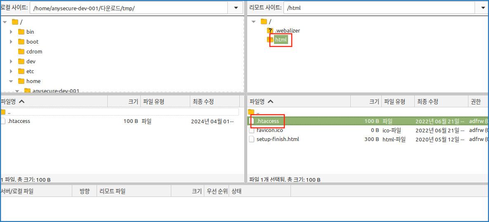The height and width of the screenshot is (222, 489).
Task: Click the remote 권한 column header
Action: pyautogui.click(x=478, y=102)
